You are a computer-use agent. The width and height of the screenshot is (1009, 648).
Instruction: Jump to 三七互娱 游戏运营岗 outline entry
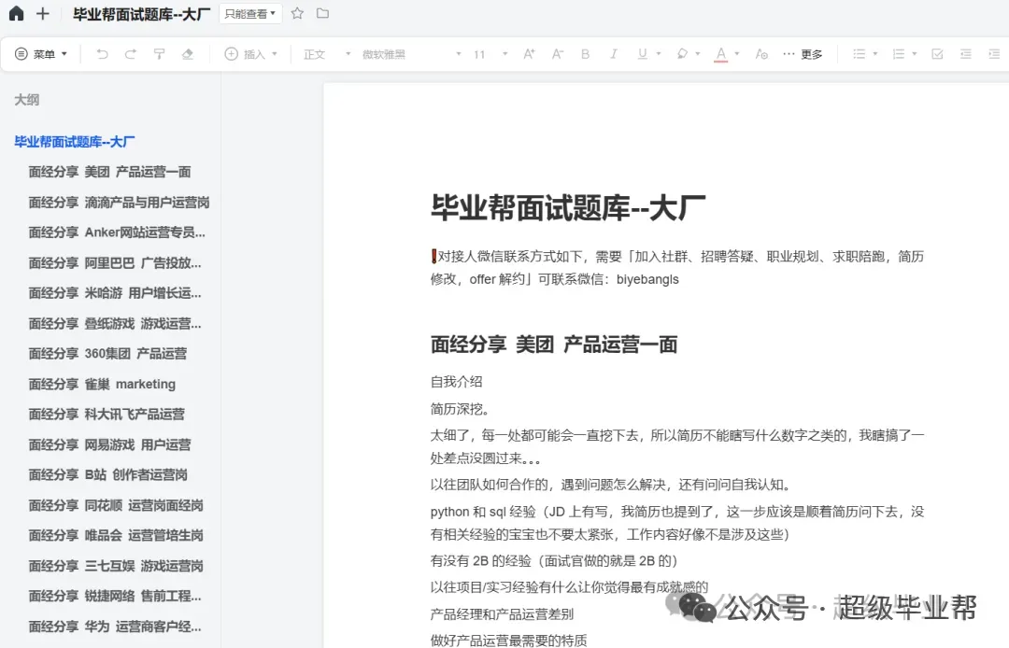[x=116, y=566]
